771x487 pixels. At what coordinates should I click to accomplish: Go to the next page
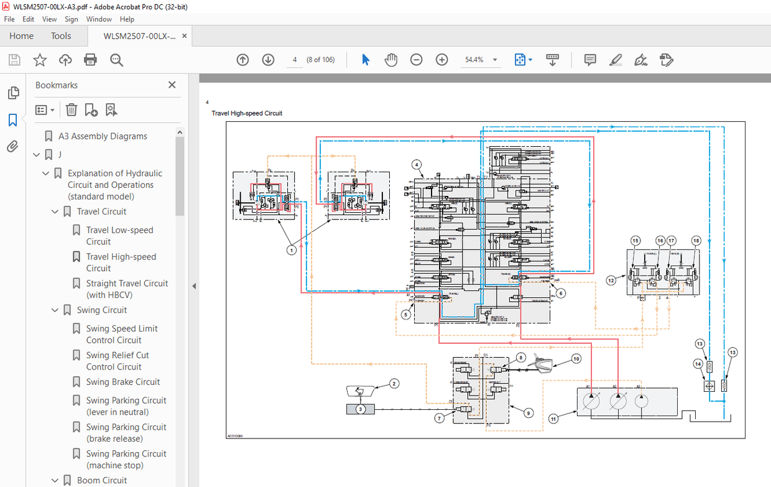267,59
